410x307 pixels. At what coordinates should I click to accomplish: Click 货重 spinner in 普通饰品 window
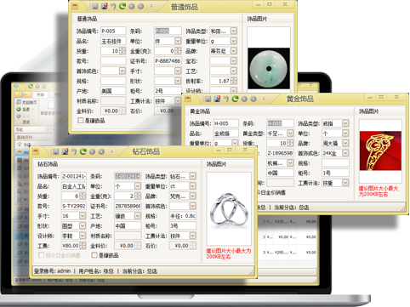click(x=122, y=51)
